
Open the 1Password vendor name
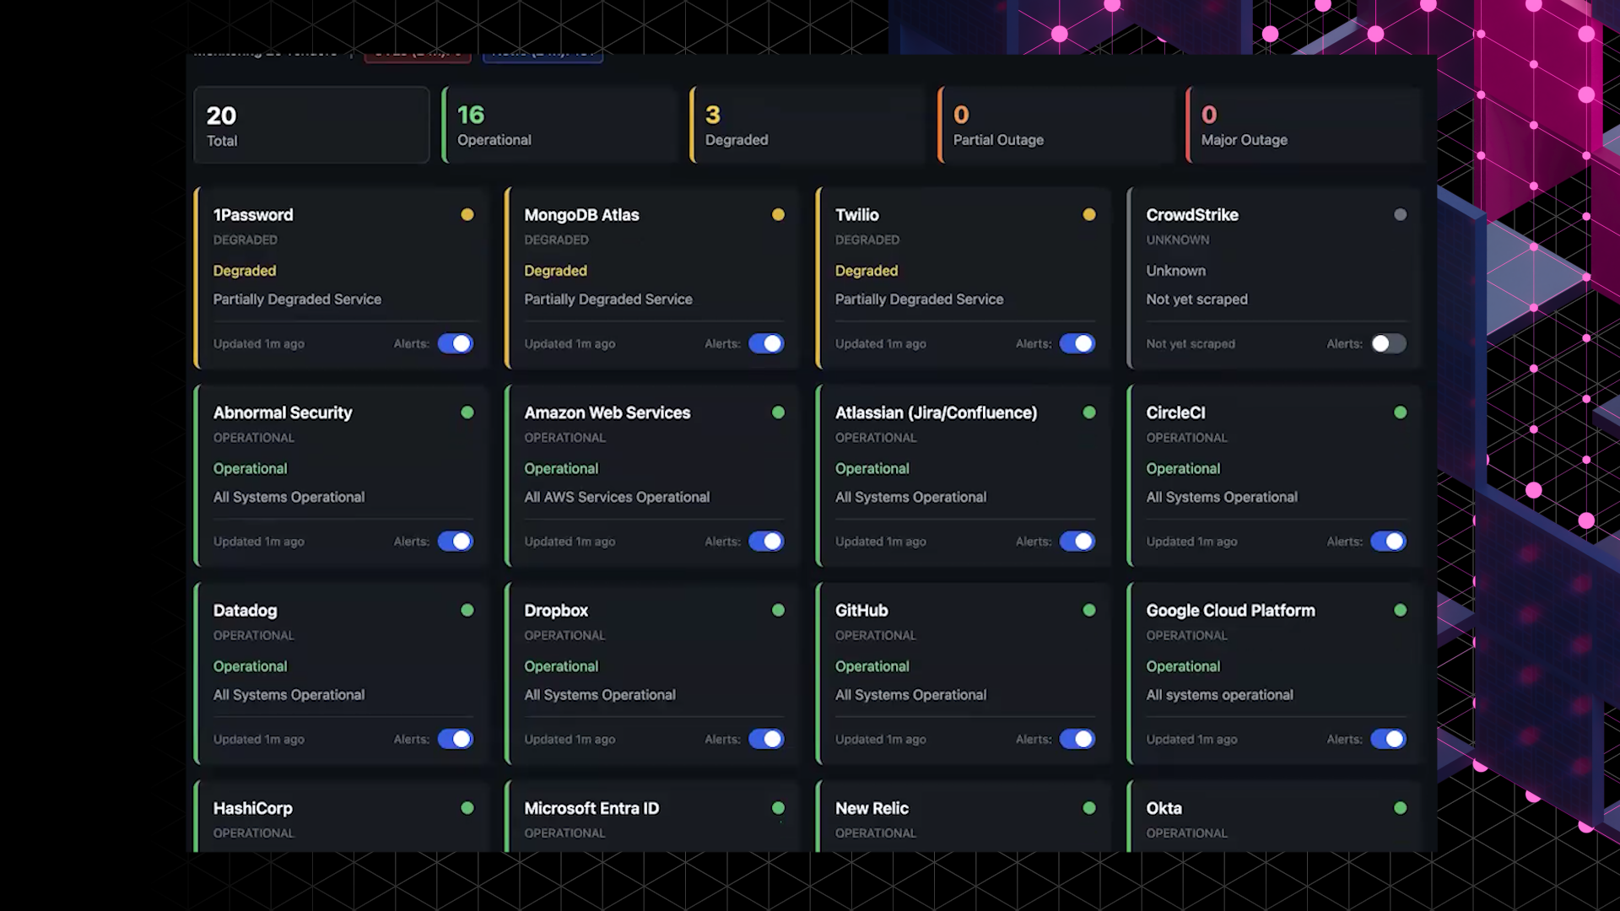pos(253,215)
